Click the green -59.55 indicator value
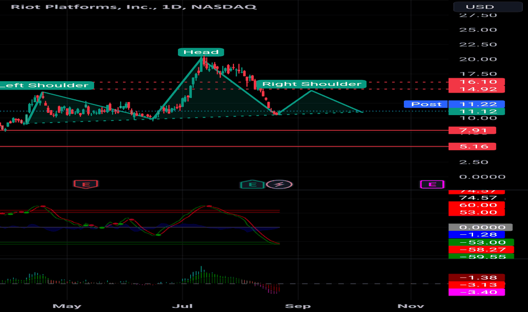The width and height of the screenshot is (528, 312). tap(481, 256)
